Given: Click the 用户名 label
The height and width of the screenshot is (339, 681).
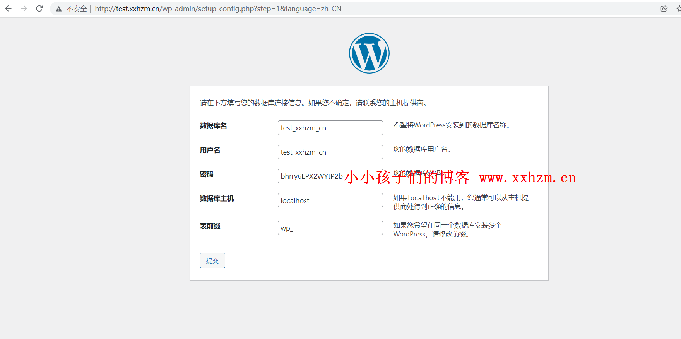Looking at the screenshot, I should [210, 150].
